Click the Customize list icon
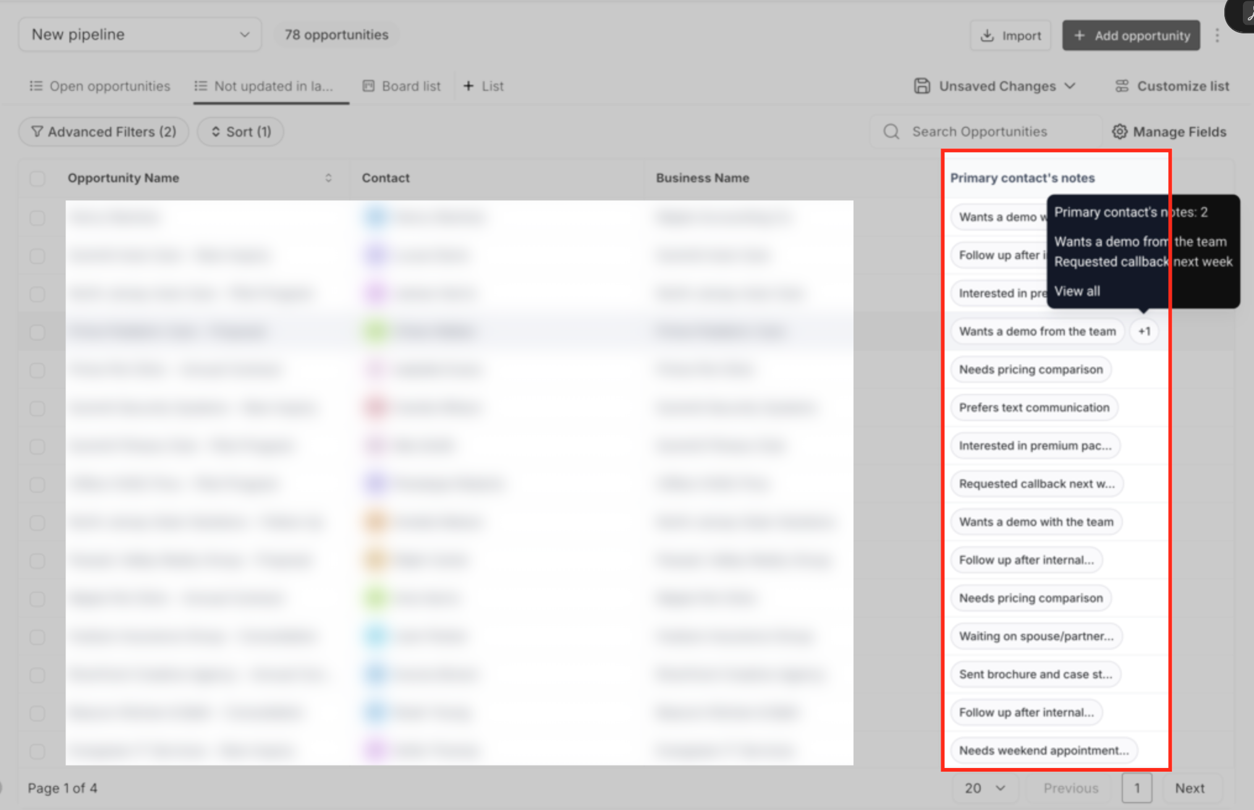This screenshot has width=1254, height=810. pos(1122,86)
